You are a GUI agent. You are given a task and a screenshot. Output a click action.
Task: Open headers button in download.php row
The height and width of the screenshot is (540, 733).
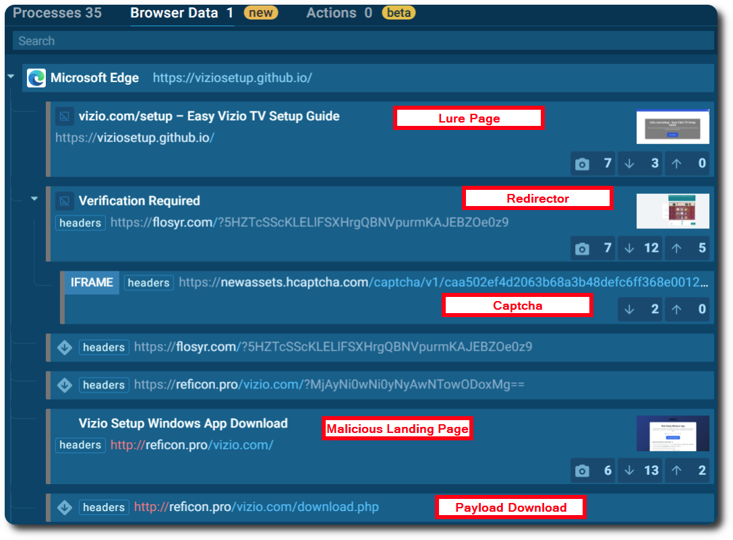104,507
